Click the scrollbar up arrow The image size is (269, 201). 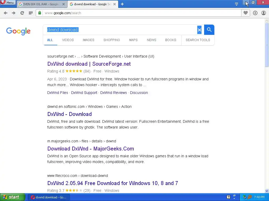(267, 21)
